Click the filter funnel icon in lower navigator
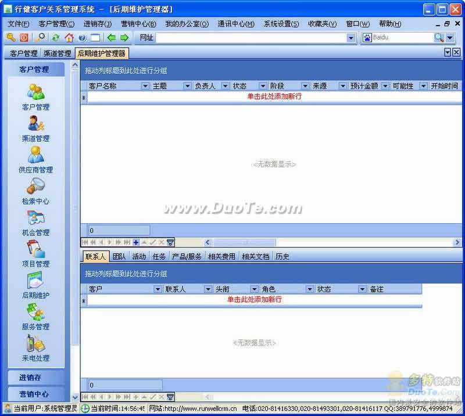 [x=170, y=397]
